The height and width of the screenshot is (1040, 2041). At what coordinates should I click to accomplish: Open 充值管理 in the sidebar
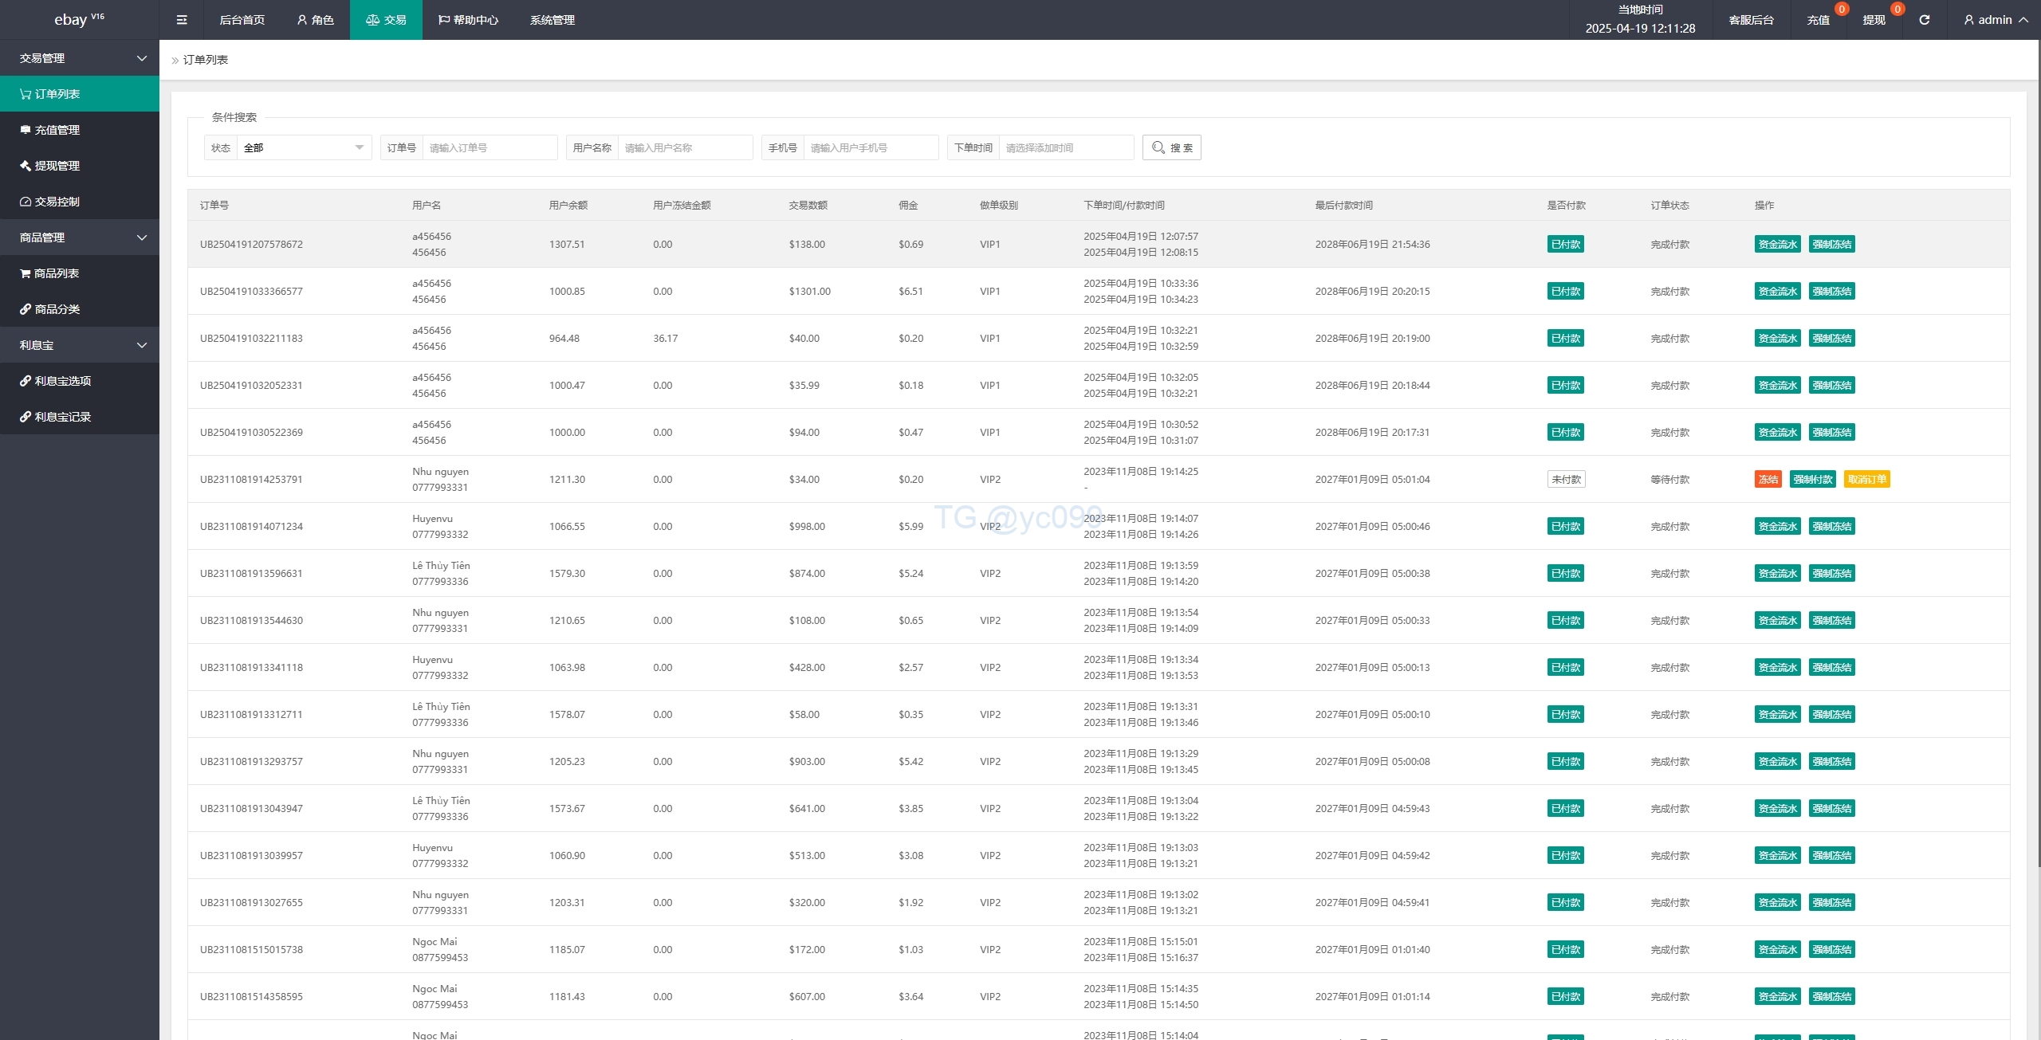click(50, 130)
